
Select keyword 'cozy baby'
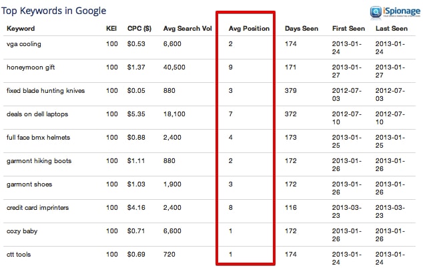coord(22,231)
